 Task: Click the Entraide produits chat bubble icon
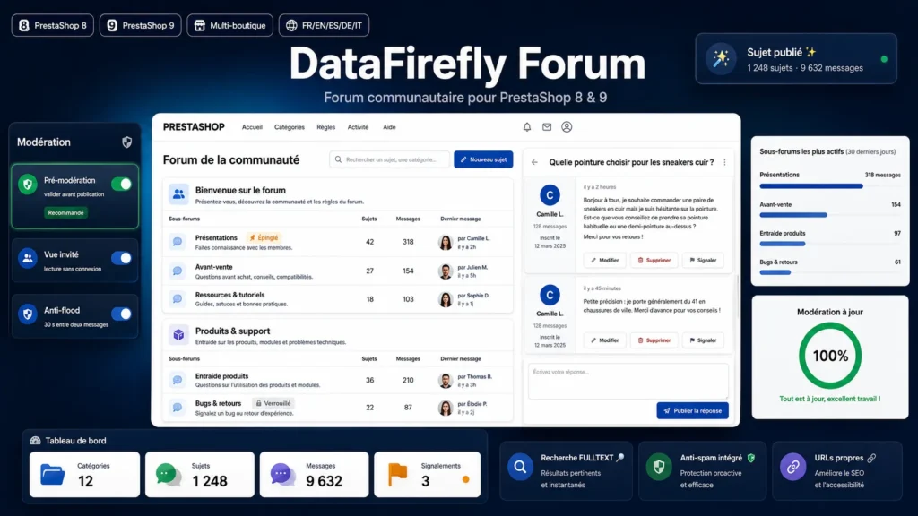(x=178, y=380)
